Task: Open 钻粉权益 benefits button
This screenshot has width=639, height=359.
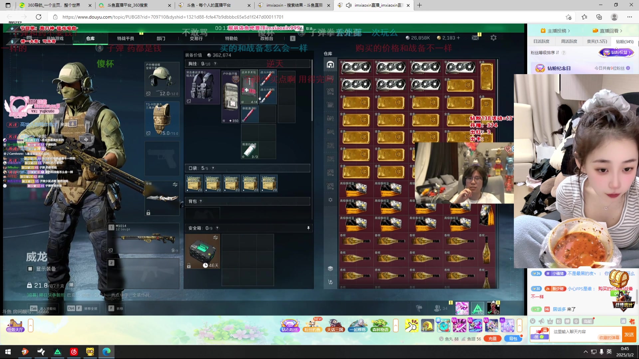Action: coord(617,53)
